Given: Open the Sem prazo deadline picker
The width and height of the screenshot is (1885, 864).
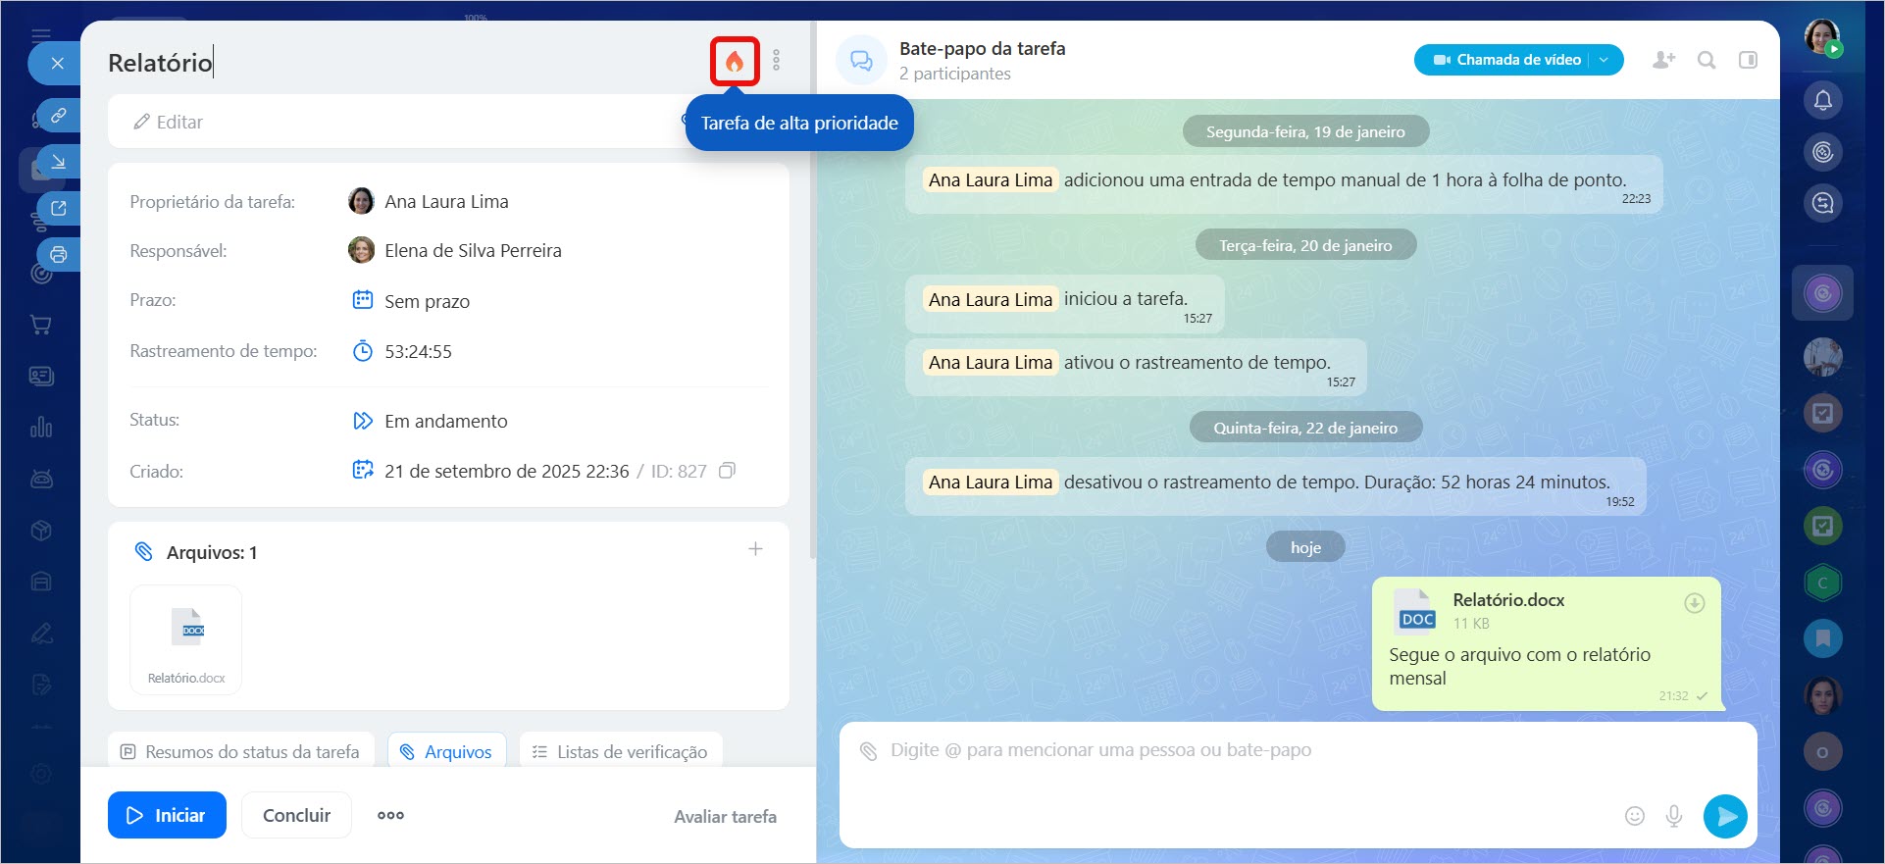Looking at the screenshot, I should pos(427,301).
